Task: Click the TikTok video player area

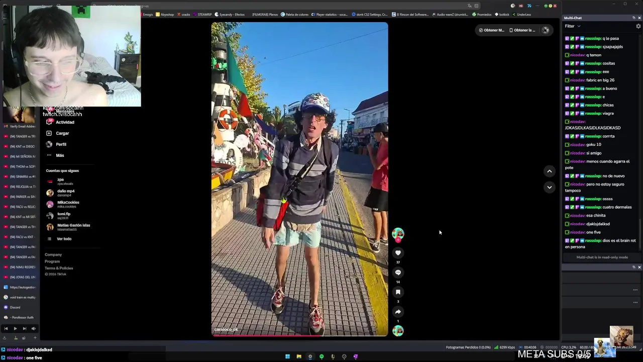Action: click(x=299, y=179)
